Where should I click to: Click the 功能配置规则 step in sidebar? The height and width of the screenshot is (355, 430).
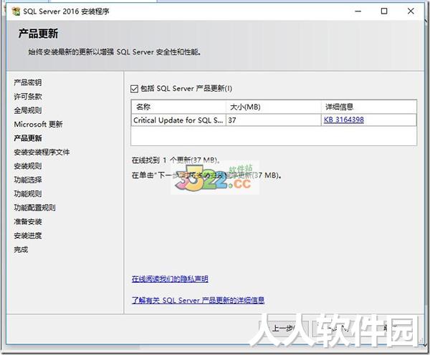point(34,208)
